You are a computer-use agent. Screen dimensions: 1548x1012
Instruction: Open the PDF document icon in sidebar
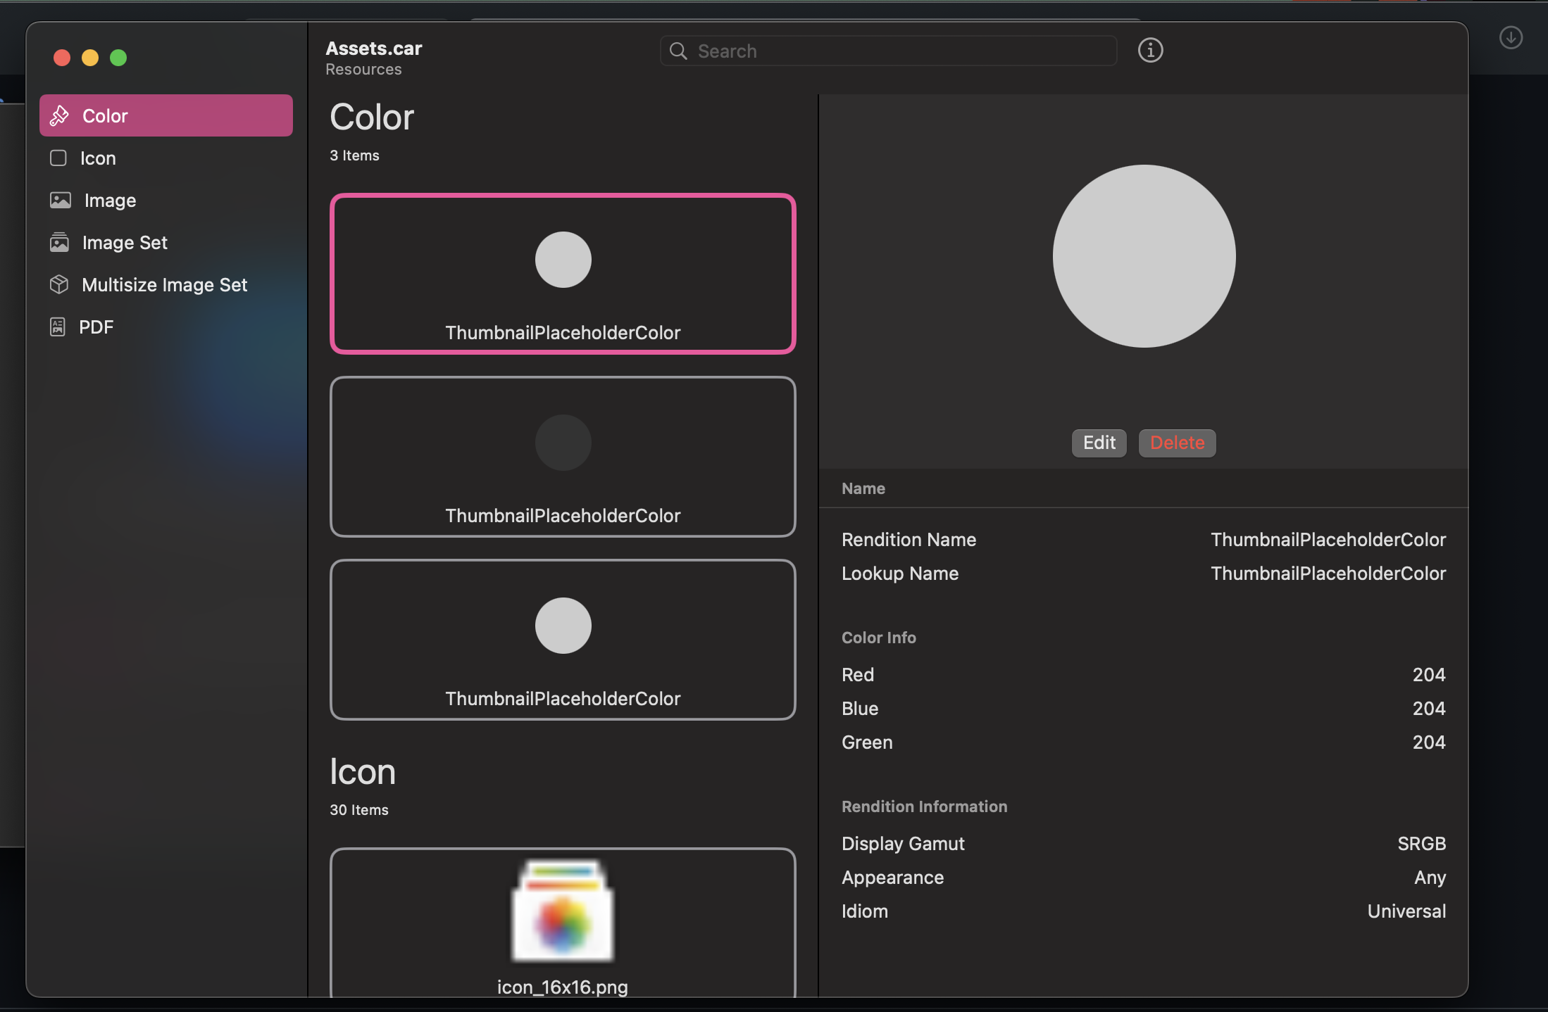[x=58, y=327]
